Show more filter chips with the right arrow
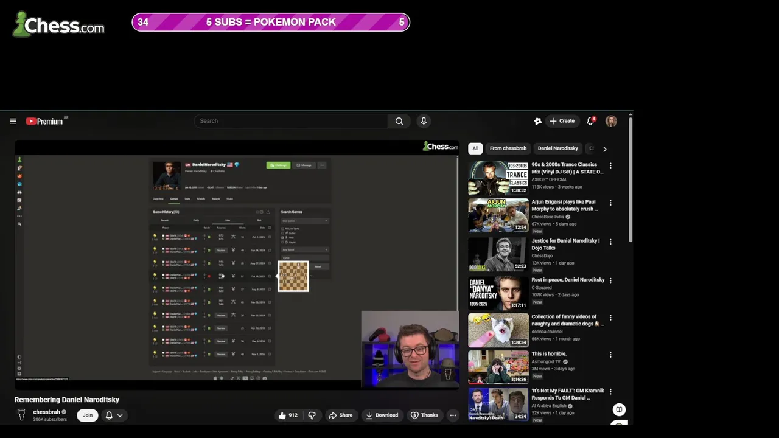Screen dimensions: 779x438 pos(604,148)
